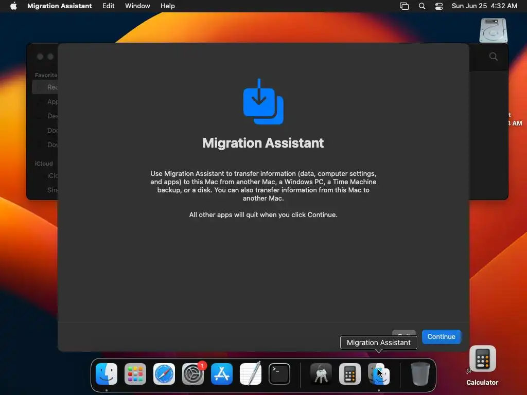Image resolution: width=527 pixels, height=395 pixels.
Task: Open App Store from the Dock
Action: click(x=222, y=374)
